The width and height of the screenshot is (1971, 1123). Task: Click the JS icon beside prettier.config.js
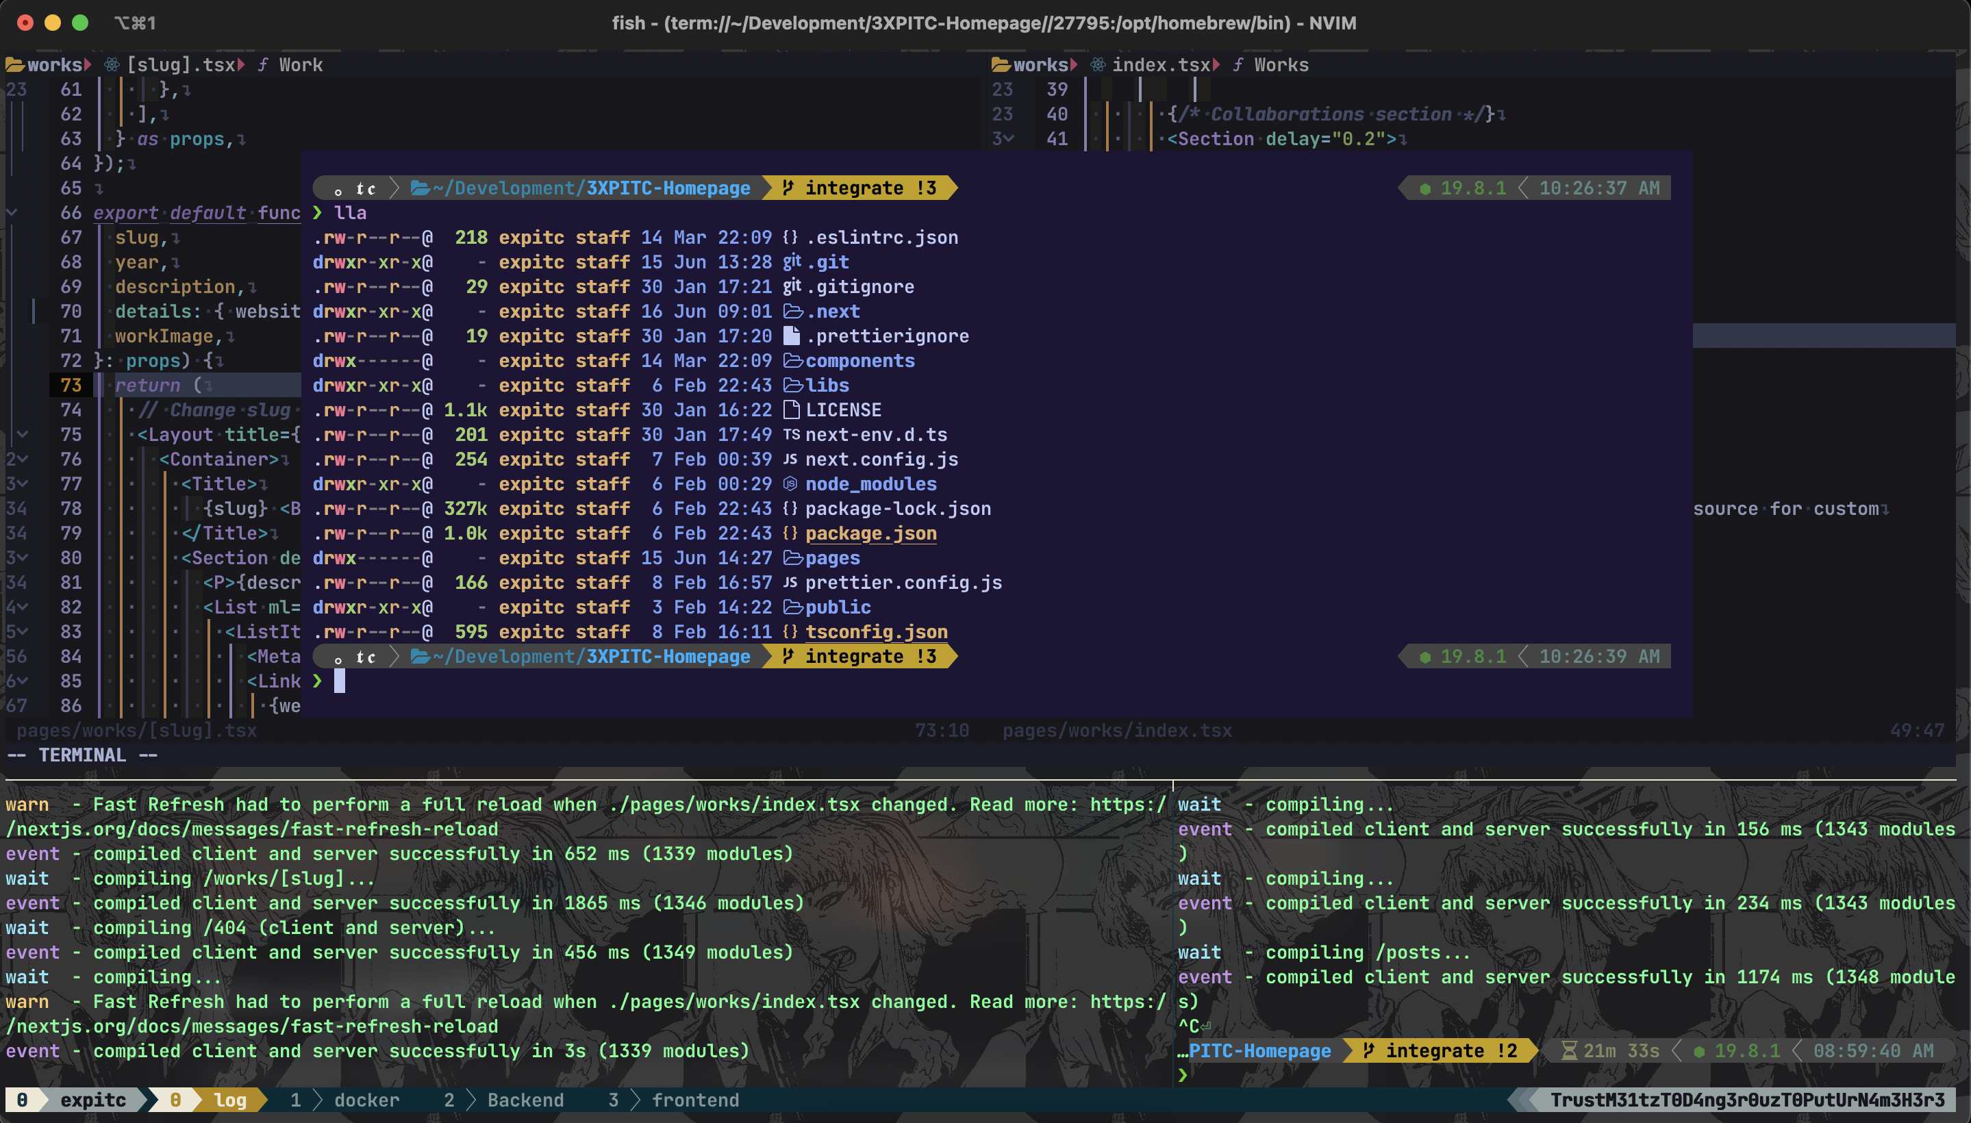[791, 582]
